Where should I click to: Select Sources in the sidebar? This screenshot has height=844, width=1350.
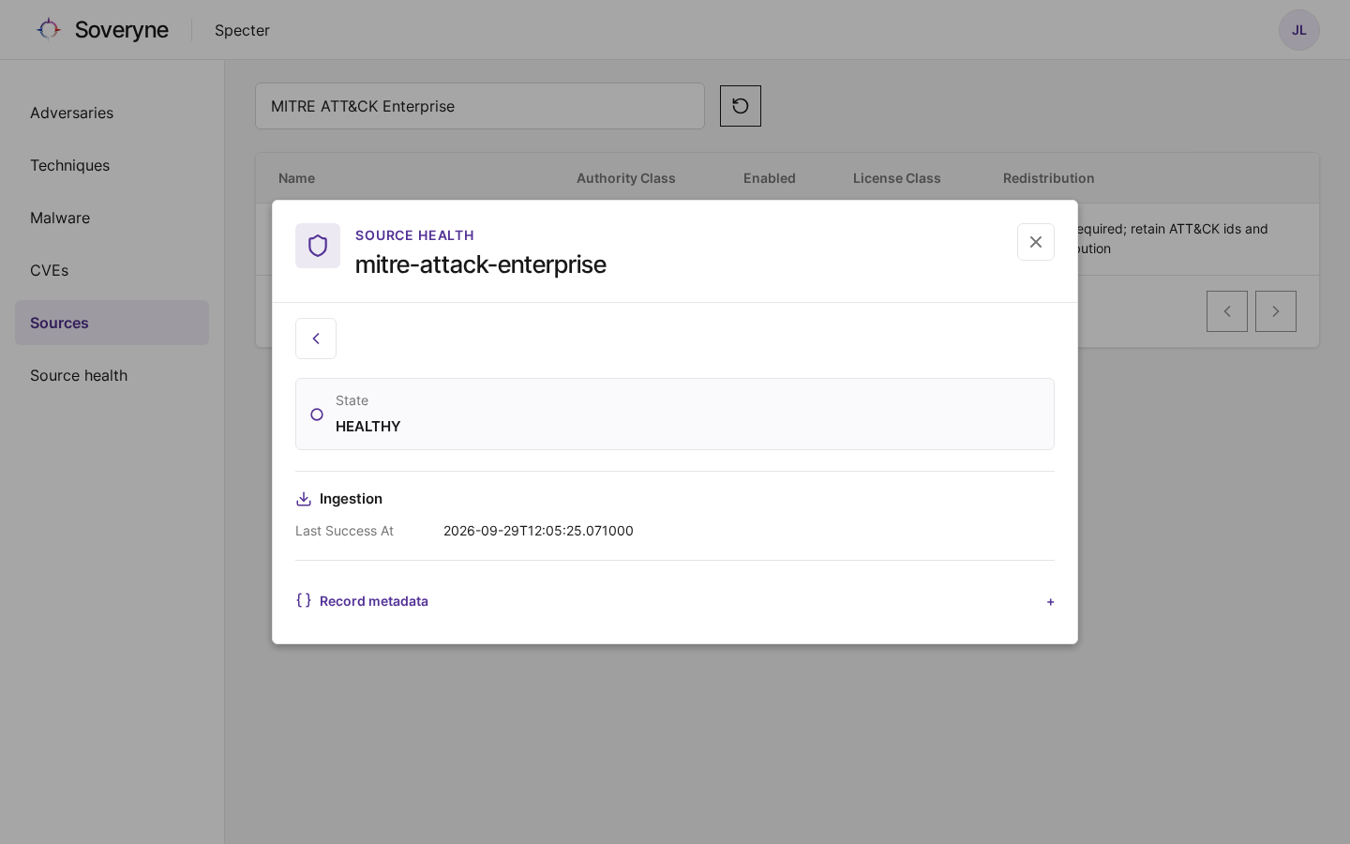pyautogui.click(x=112, y=323)
